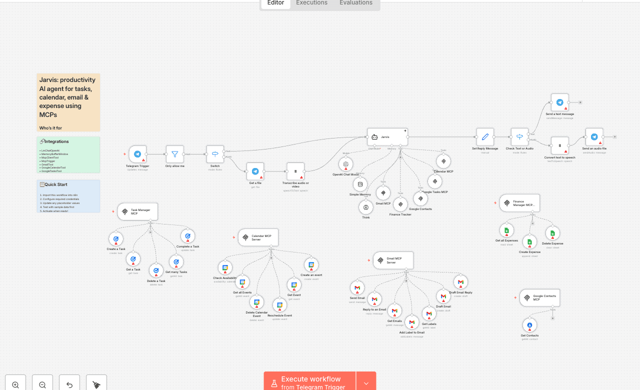Open the Send an audio file Telegram node
Screen dimensions: 640x390
point(594,136)
